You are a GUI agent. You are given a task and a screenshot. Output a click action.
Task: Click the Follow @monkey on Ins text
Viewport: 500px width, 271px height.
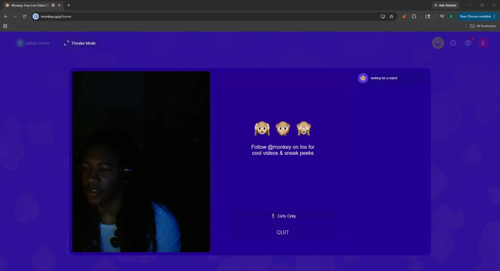pyautogui.click(x=283, y=150)
